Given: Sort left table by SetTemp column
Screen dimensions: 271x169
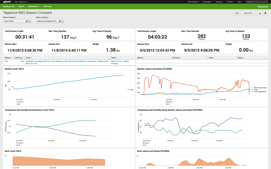Looking at the screenshot, I should tap(19, 58).
